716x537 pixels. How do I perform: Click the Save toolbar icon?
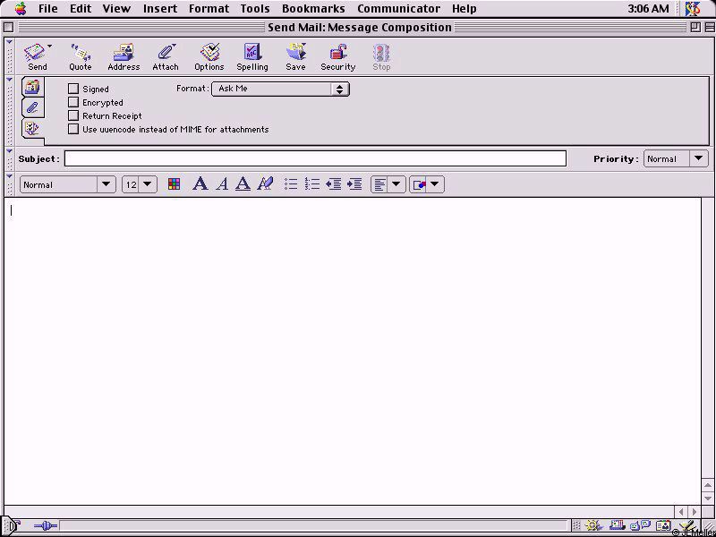pyautogui.click(x=295, y=57)
